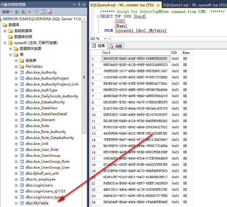This screenshot has width=227, height=207.
Task: Close the SQLQuery4.sql tab
Action: [158, 5]
